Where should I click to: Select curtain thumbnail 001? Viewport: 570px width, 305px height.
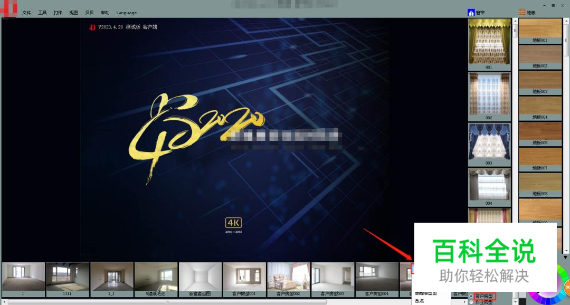tap(489, 44)
